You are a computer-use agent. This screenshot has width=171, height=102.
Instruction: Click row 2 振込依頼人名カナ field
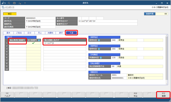coord(65,46)
